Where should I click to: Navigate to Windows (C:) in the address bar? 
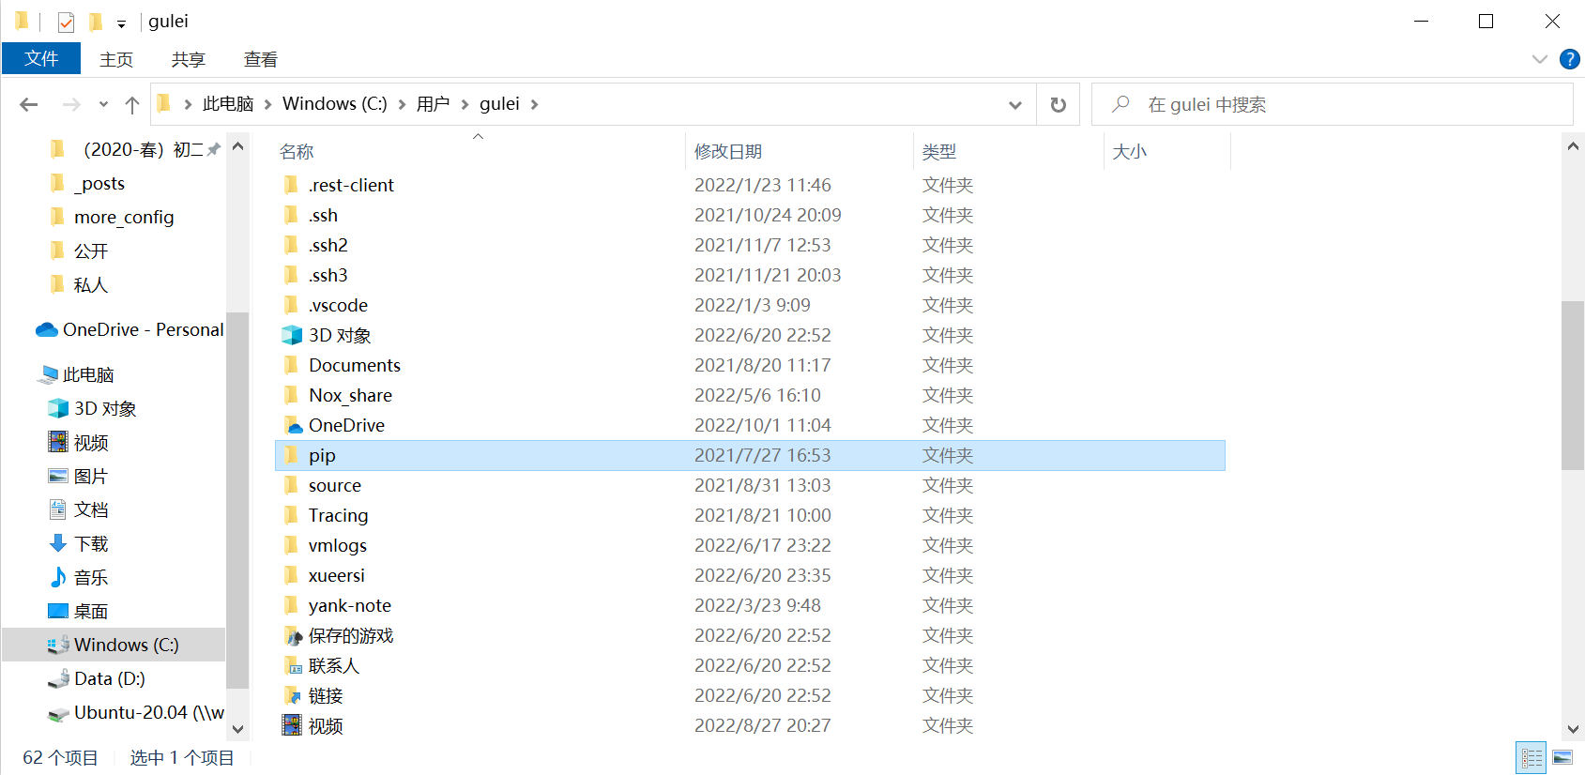click(335, 104)
